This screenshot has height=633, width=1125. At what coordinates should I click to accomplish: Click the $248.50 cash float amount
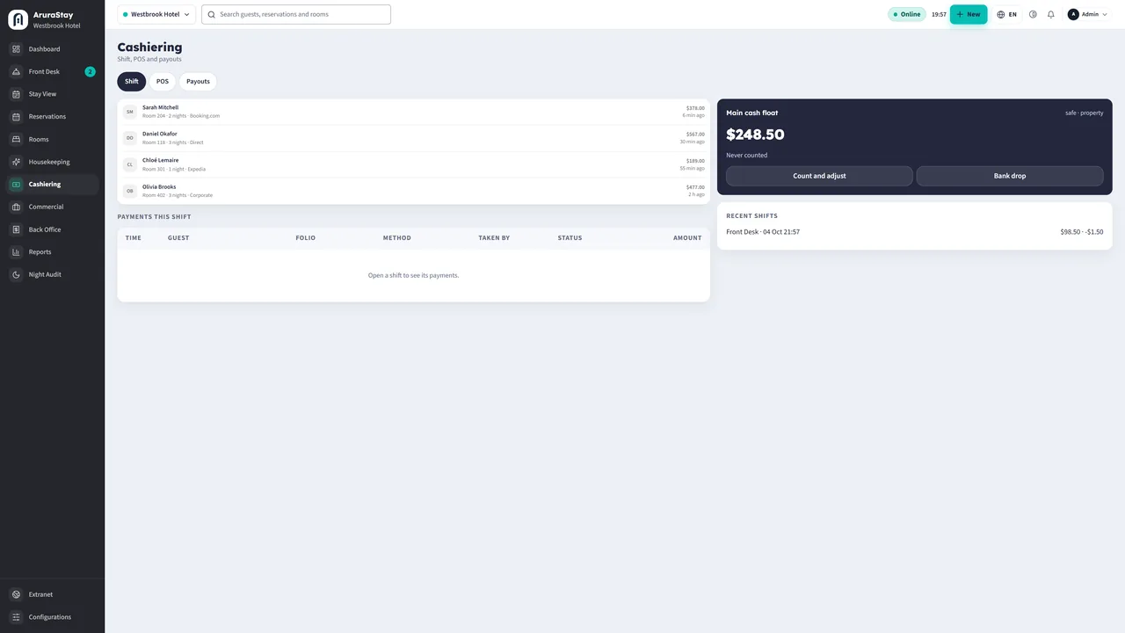coord(755,135)
